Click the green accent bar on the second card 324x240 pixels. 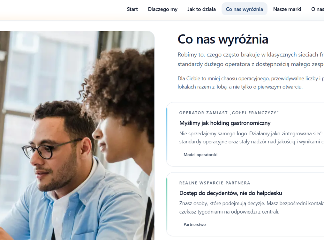(x=167, y=204)
